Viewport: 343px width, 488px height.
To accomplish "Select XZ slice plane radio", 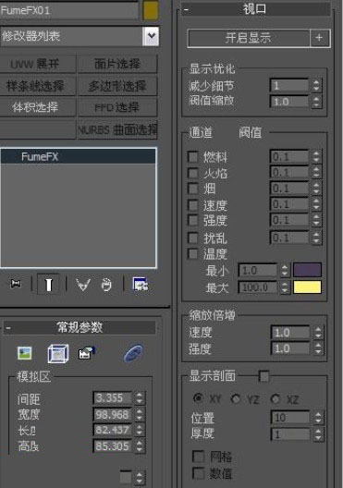I will pyautogui.click(x=276, y=398).
